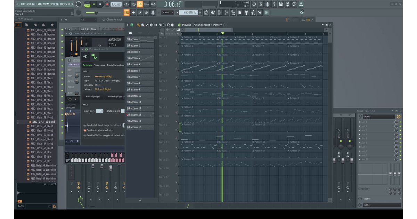Open the piano roll view icon
This screenshot has height=219, width=417.
point(213,13)
